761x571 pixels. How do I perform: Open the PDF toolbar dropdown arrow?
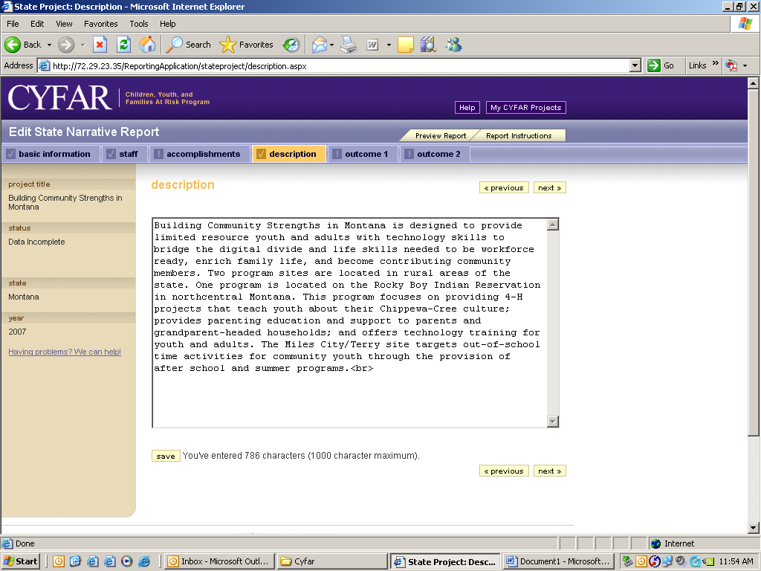point(745,65)
